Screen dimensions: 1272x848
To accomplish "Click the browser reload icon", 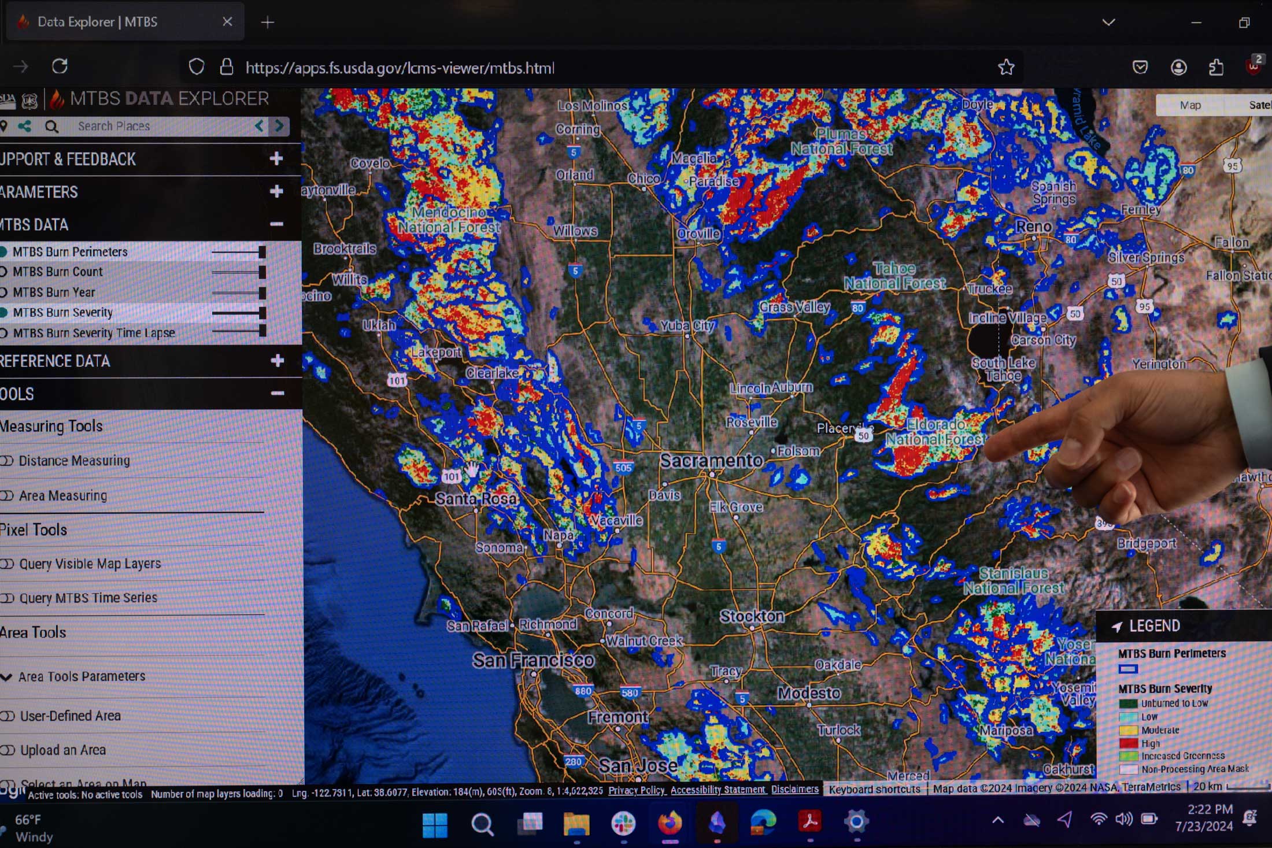I will click(60, 66).
